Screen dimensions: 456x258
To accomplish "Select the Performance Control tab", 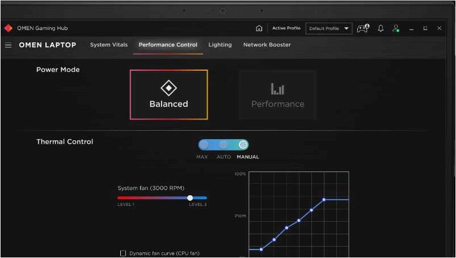I will (x=168, y=45).
